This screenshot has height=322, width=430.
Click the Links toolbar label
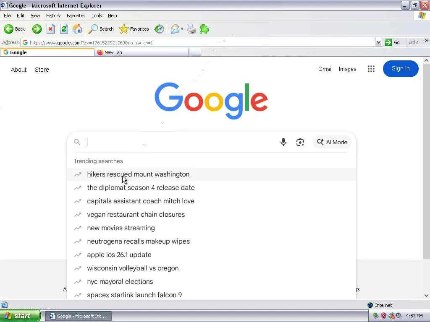[x=413, y=42]
